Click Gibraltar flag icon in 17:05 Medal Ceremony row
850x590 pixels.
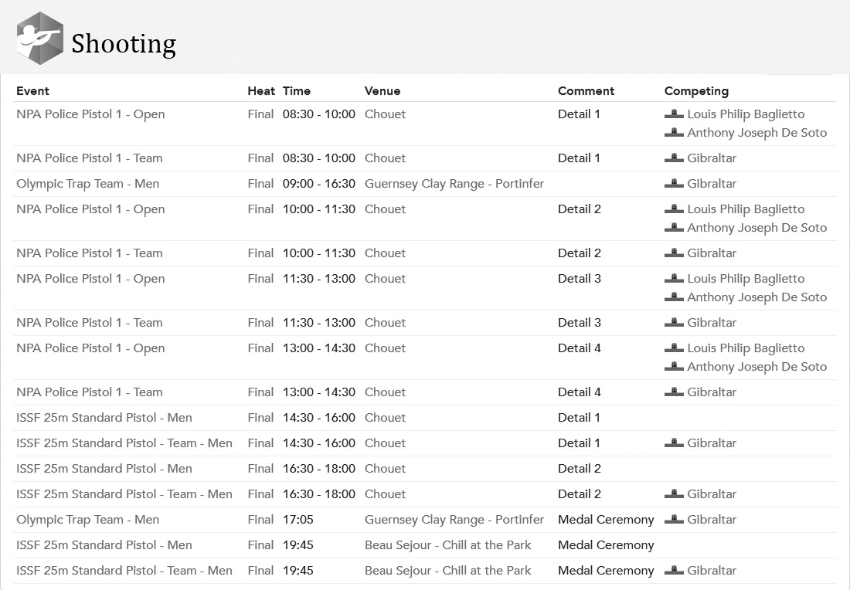tap(674, 518)
